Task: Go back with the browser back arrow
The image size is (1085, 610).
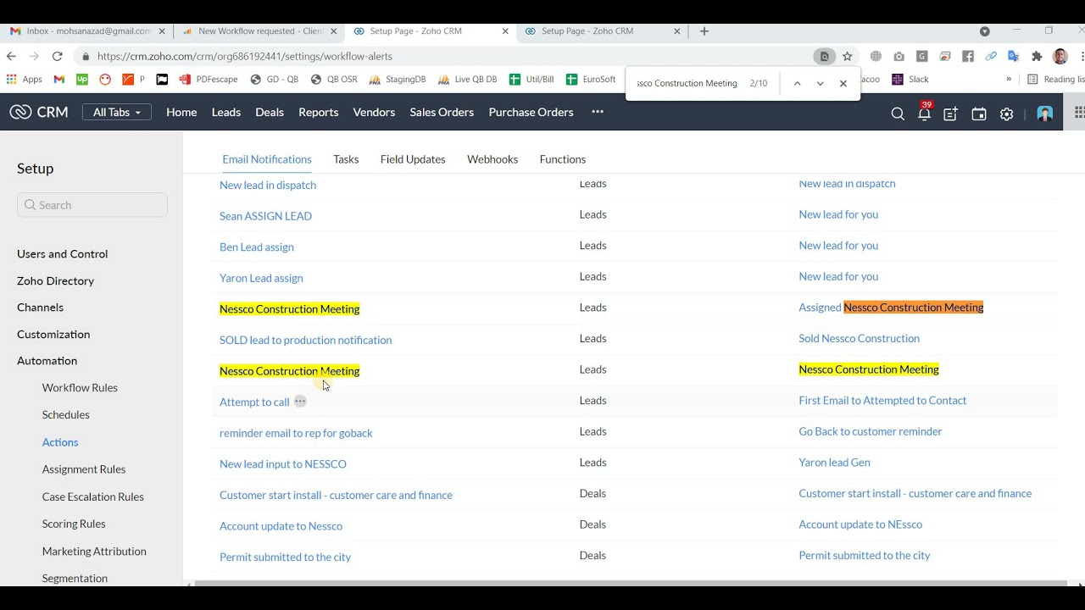Action: [11, 56]
